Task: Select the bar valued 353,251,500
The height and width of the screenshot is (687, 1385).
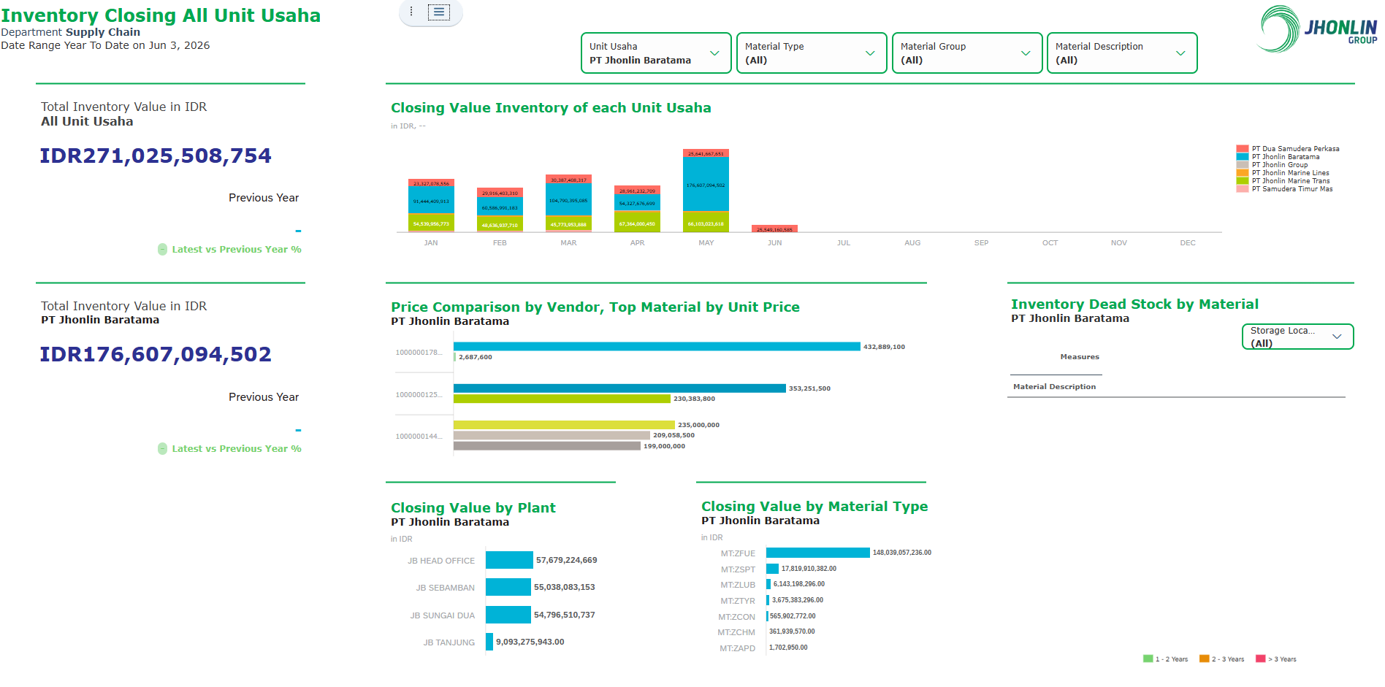Action: [x=619, y=388]
